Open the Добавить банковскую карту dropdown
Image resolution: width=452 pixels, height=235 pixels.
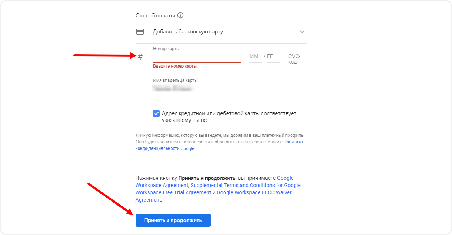pyautogui.click(x=188, y=32)
